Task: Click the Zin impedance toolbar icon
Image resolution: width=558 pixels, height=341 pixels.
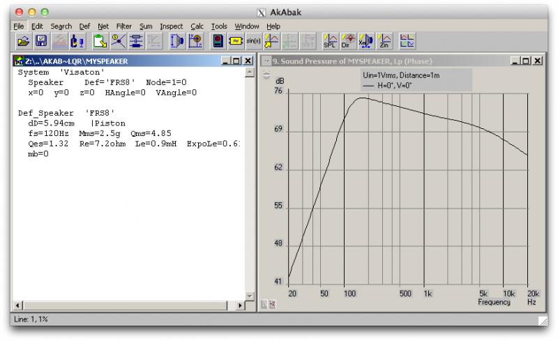Action: click(x=384, y=42)
